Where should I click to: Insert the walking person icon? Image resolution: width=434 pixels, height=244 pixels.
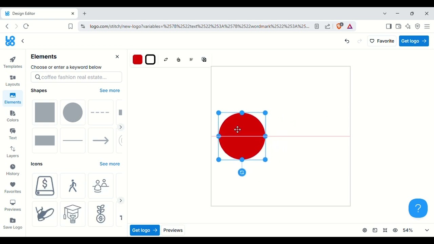pos(73,186)
